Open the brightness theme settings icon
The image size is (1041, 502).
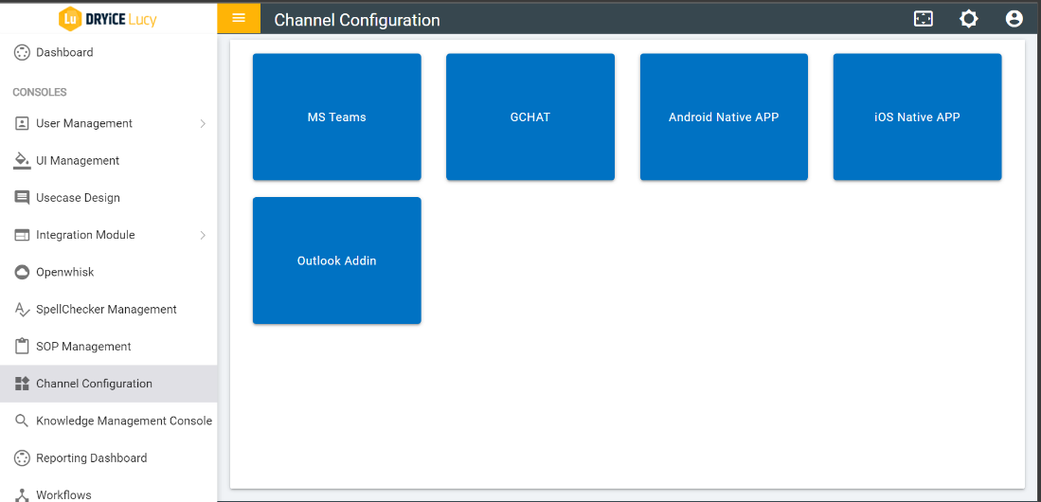click(968, 19)
